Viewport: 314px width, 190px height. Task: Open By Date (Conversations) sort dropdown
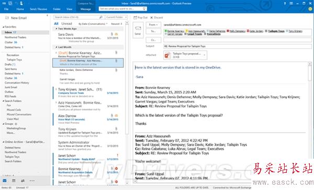93,24
